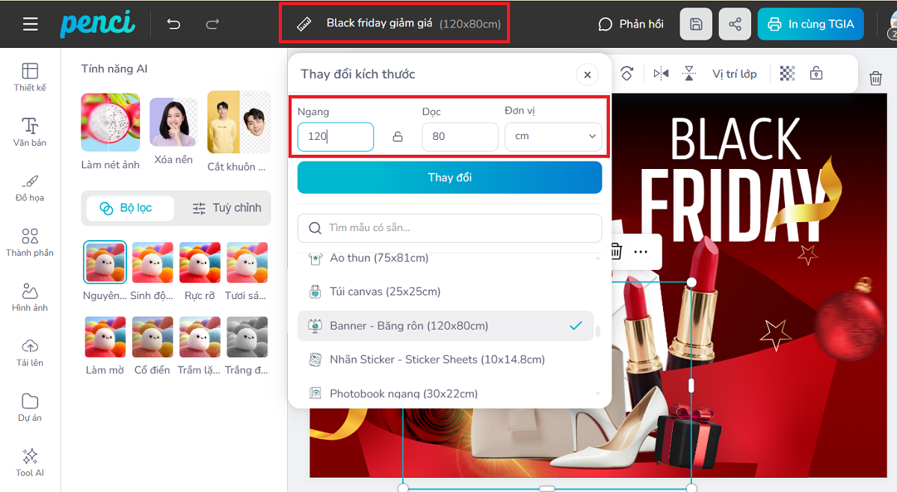Open the hamburger main menu

pos(30,24)
